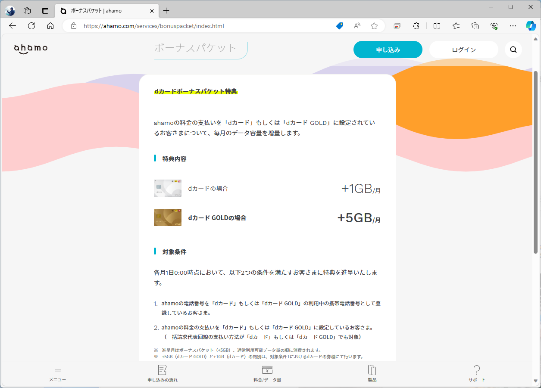Viewport: 541px width, 388px height.
Task: Click the 申し込み button
Action: tap(387, 50)
